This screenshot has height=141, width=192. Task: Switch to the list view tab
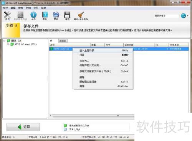pyautogui.click(x=51, y=41)
